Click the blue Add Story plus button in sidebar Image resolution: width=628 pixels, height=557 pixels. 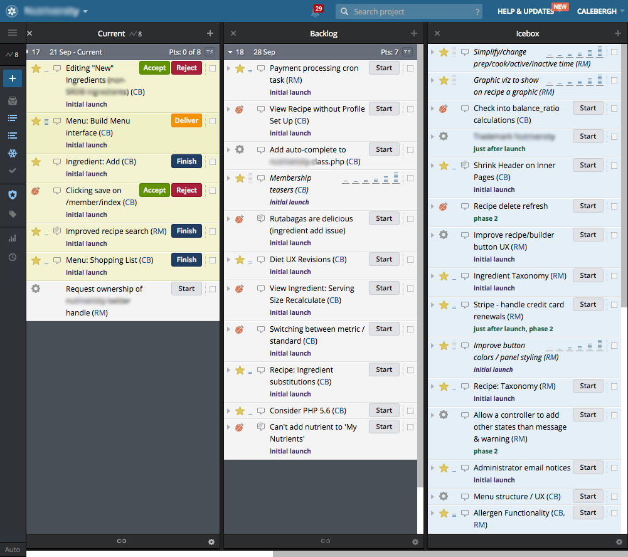pos(13,78)
